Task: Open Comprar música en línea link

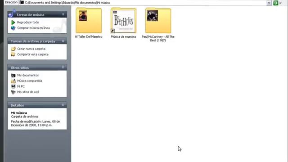Action: pyautogui.click(x=33, y=28)
